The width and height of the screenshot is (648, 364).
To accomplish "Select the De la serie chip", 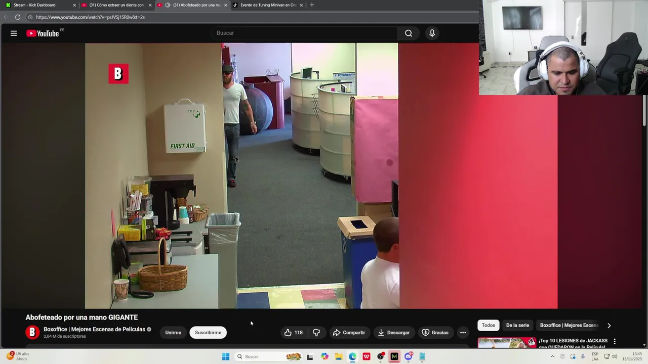I will [517, 326].
